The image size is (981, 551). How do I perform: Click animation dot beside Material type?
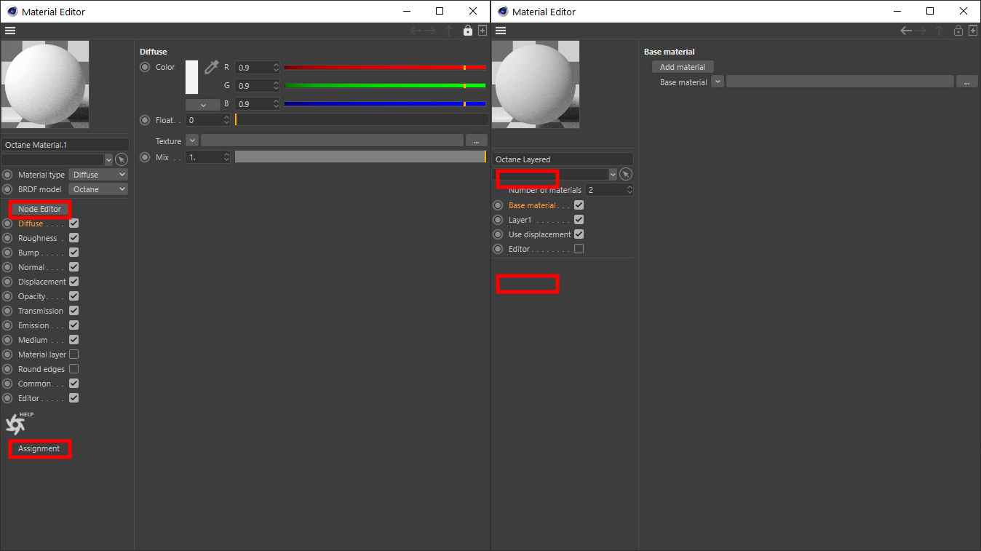[x=7, y=175]
